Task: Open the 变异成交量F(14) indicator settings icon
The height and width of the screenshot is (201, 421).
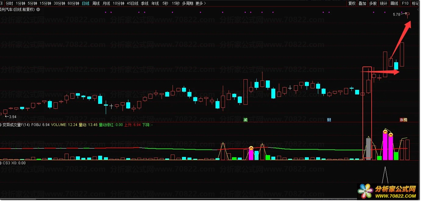Action: coord(1,124)
